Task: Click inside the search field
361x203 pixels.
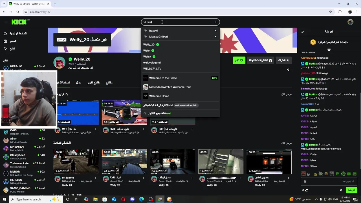Action: (180, 22)
